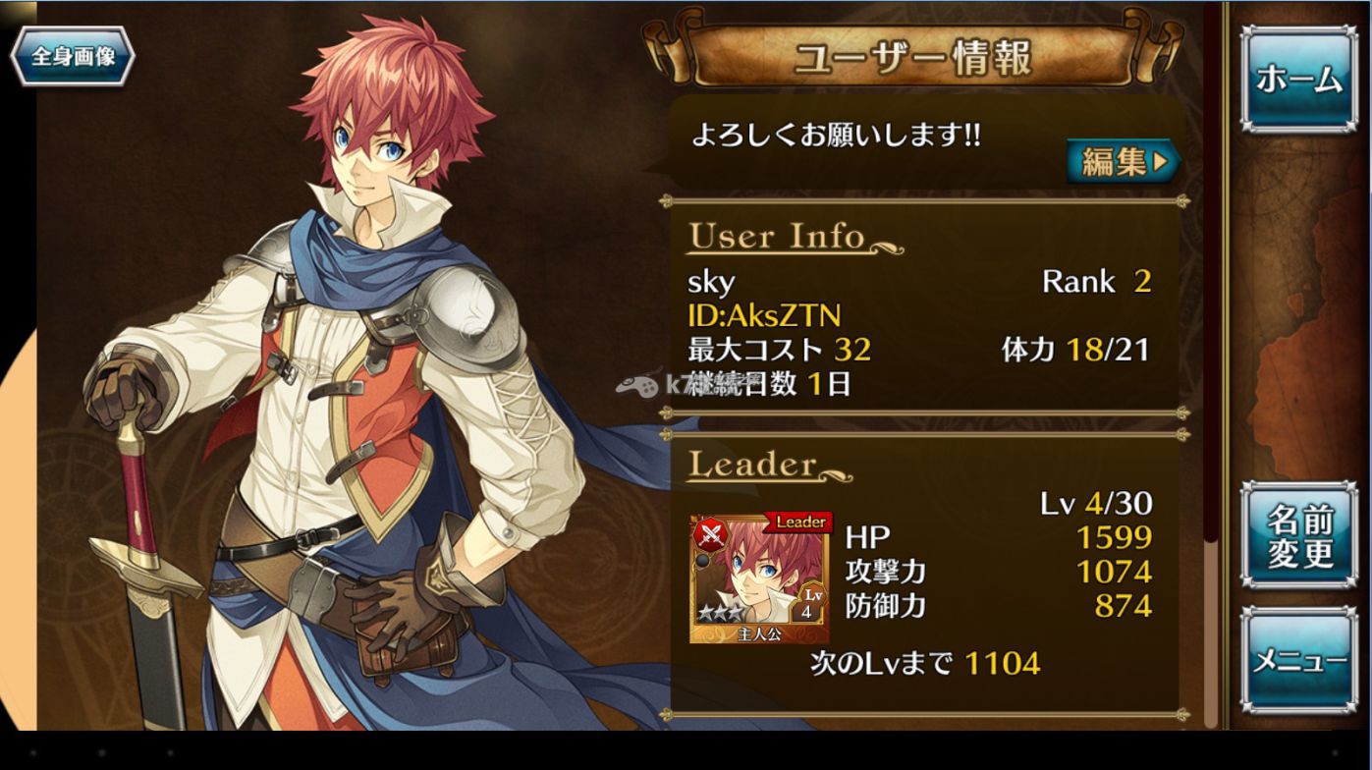Click the 最大コスト 32 value

point(779,349)
